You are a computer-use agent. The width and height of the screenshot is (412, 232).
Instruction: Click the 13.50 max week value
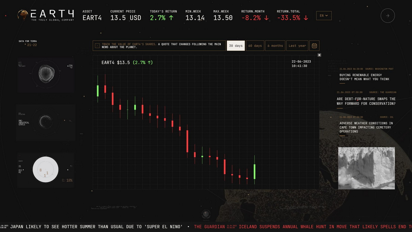pyautogui.click(x=223, y=18)
